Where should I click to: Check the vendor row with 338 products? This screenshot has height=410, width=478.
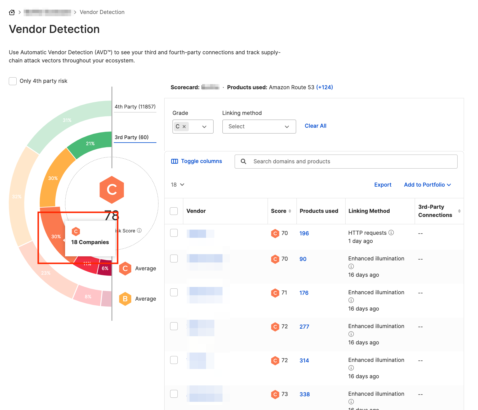tap(174, 394)
